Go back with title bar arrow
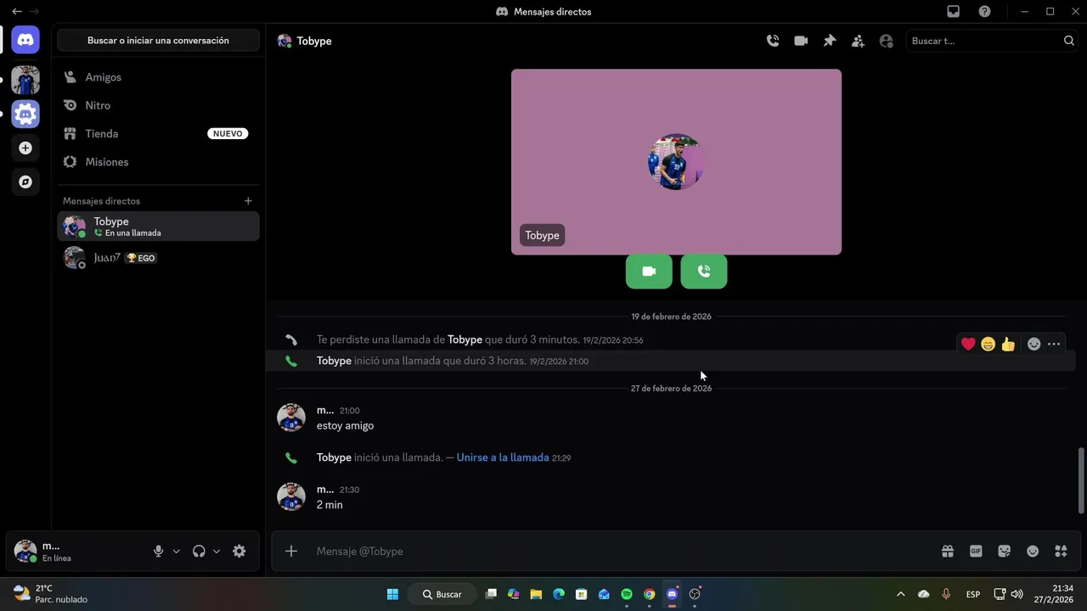The width and height of the screenshot is (1087, 611). [16, 12]
